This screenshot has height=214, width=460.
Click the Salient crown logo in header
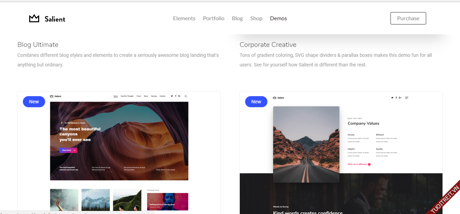(34, 18)
